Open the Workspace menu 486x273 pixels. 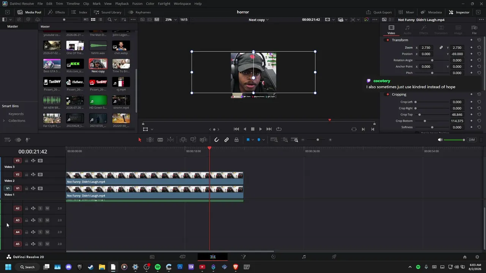click(x=182, y=4)
